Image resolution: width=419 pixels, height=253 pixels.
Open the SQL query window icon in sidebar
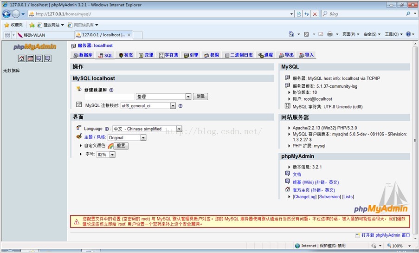click(31, 58)
